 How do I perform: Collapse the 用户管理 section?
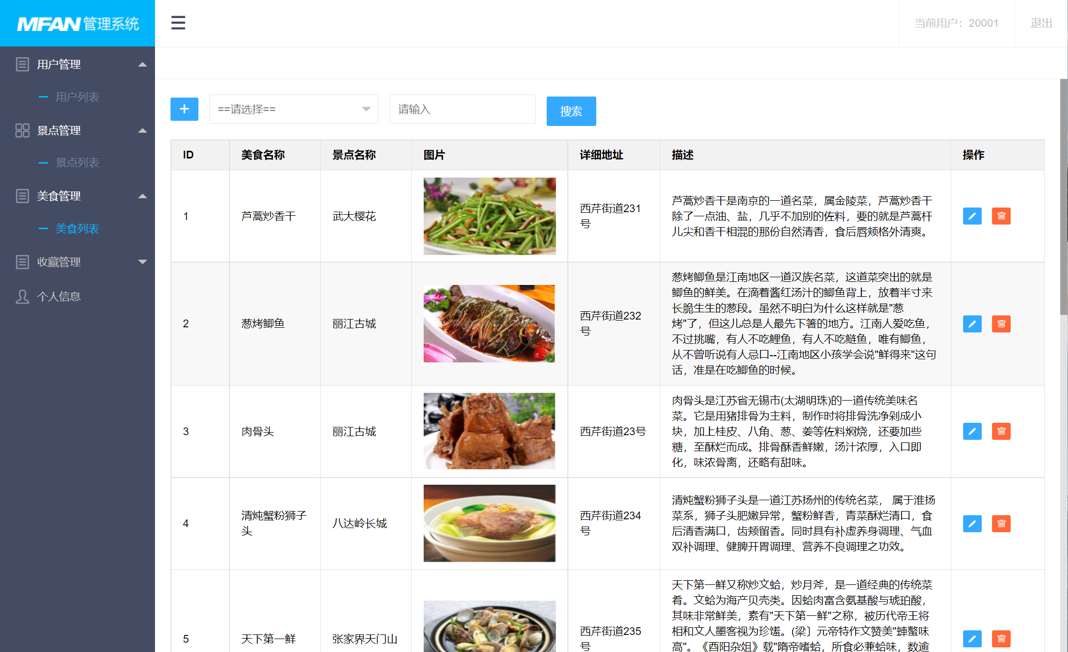tap(142, 64)
